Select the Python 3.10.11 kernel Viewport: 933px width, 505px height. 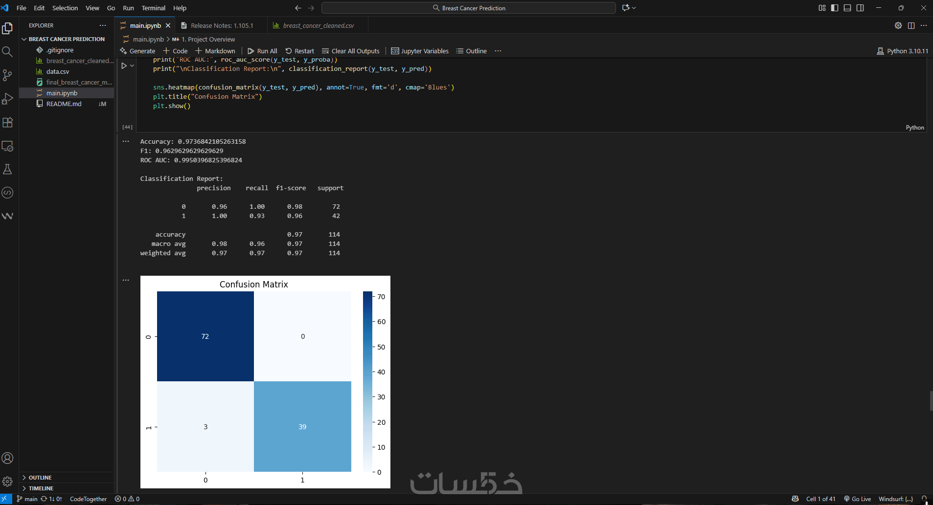click(x=903, y=51)
